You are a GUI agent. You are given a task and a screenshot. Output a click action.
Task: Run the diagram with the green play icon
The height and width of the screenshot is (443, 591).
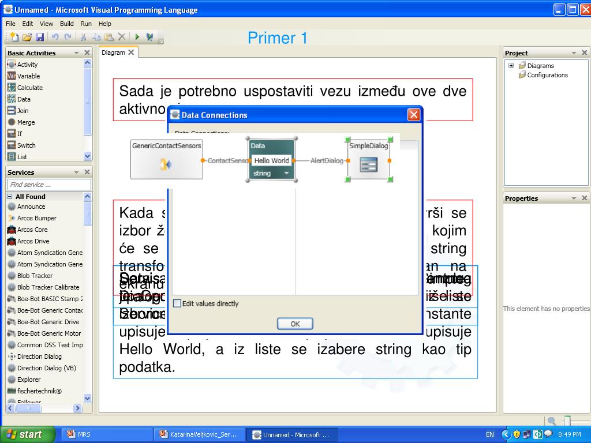tap(137, 37)
